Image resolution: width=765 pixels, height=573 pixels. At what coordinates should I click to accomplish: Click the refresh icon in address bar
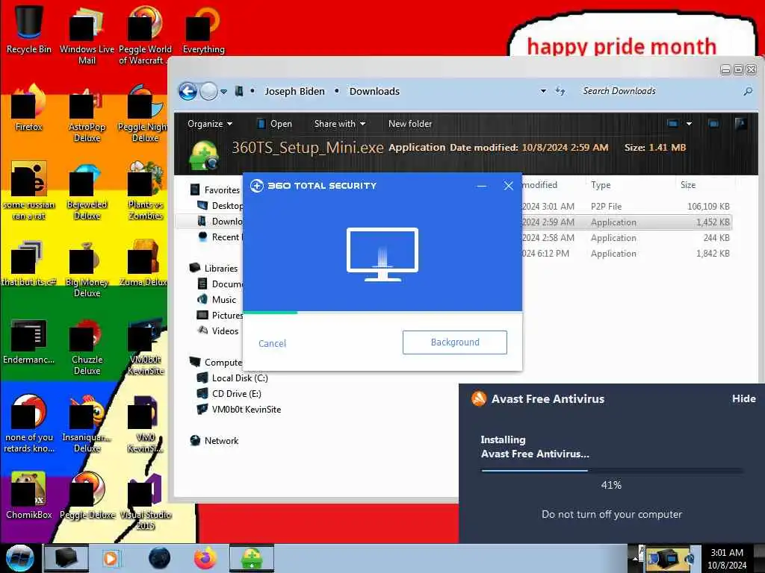(x=560, y=91)
